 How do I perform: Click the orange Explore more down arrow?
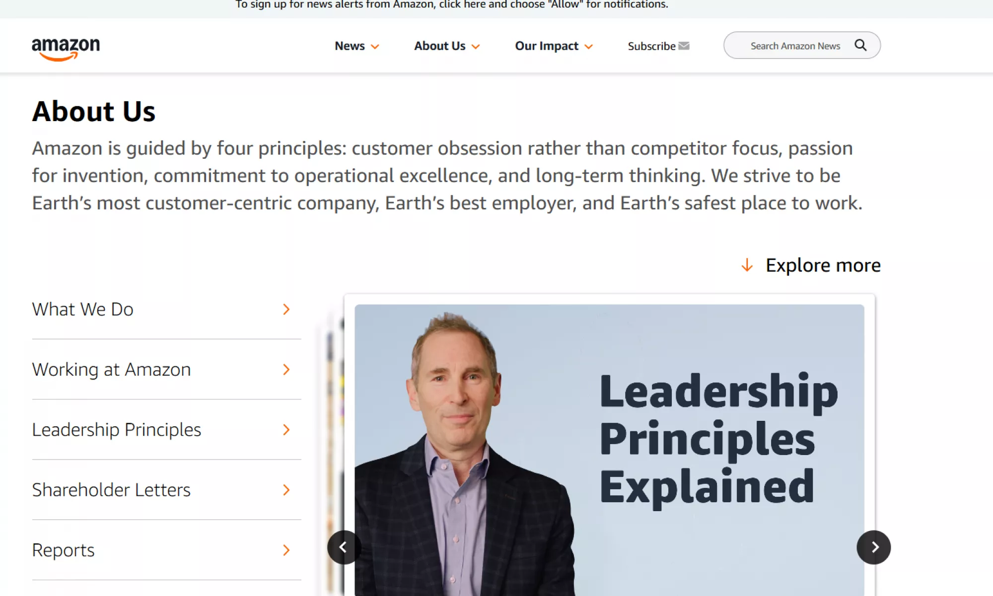tap(747, 265)
